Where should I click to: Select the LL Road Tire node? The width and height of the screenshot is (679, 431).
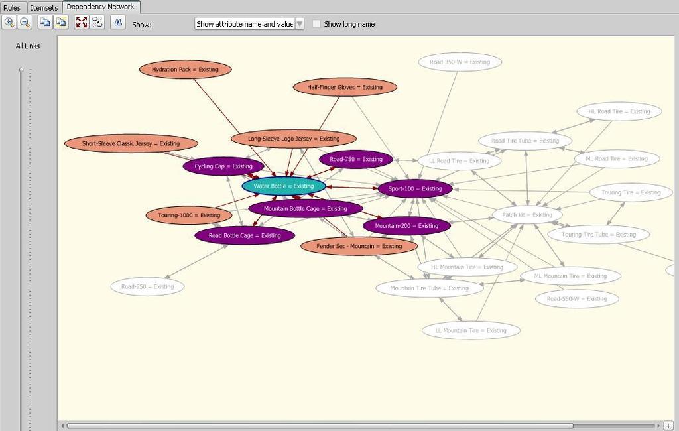(460, 161)
